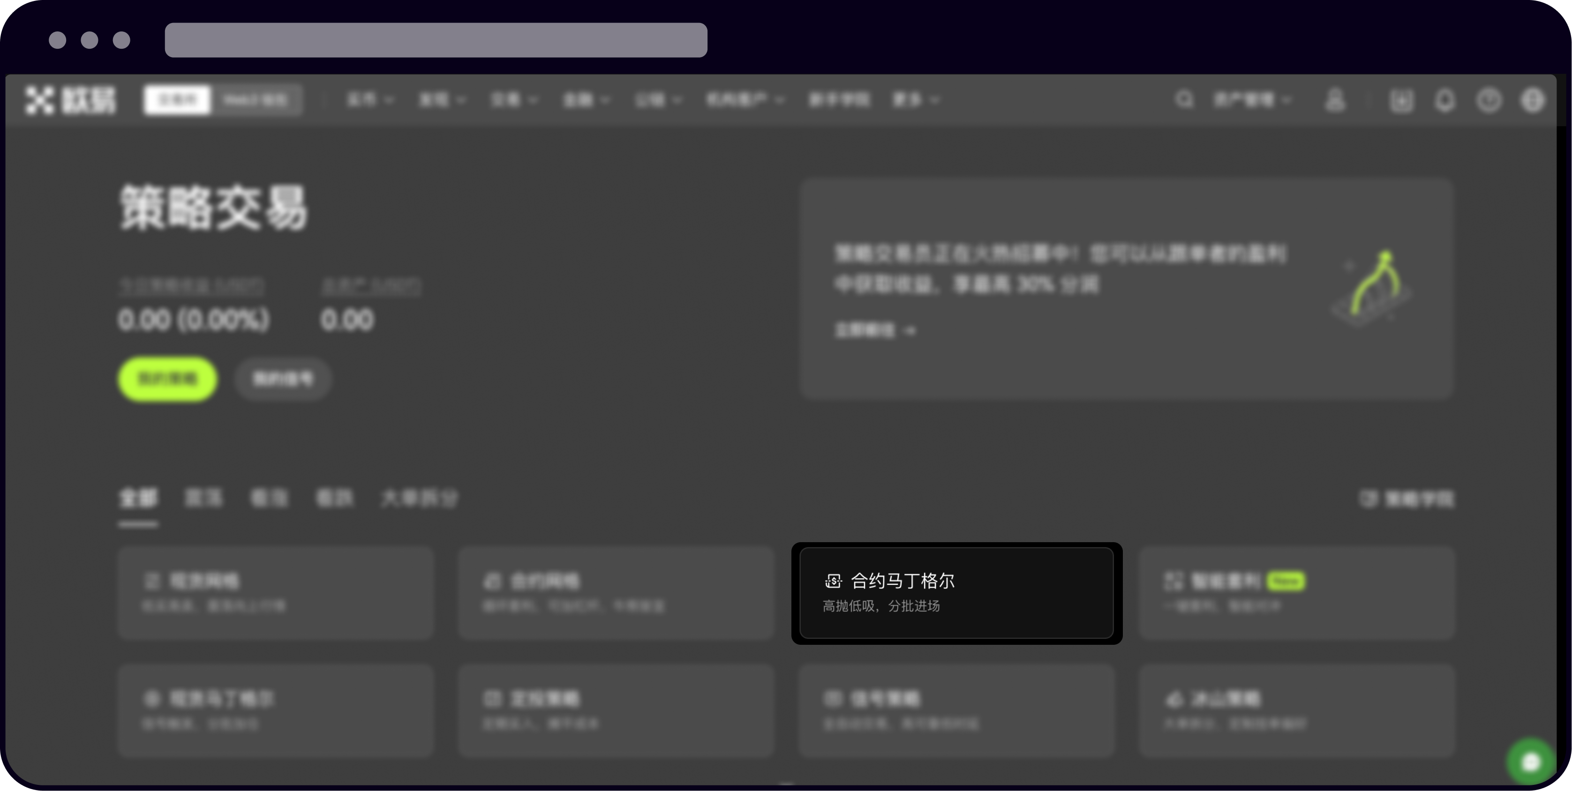This screenshot has width=1572, height=791.
Task: Open the user profile icon
Action: (x=1335, y=100)
